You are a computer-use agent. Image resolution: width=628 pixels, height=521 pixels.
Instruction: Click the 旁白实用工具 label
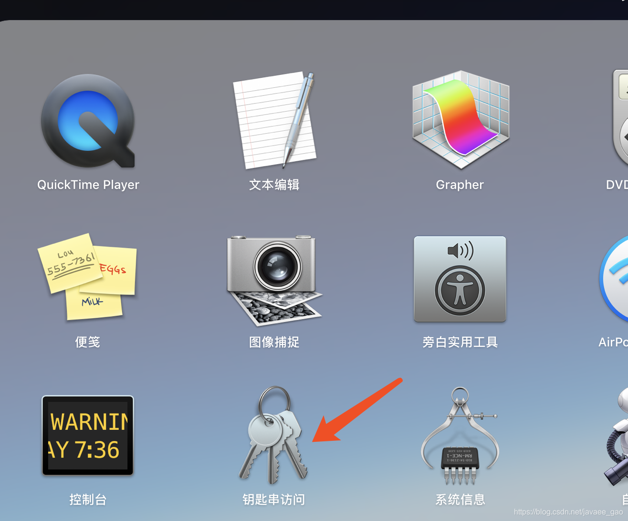click(x=460, y=342)
